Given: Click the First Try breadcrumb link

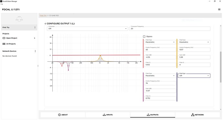Looking at the screenshot, I should [x=43, y=15].
